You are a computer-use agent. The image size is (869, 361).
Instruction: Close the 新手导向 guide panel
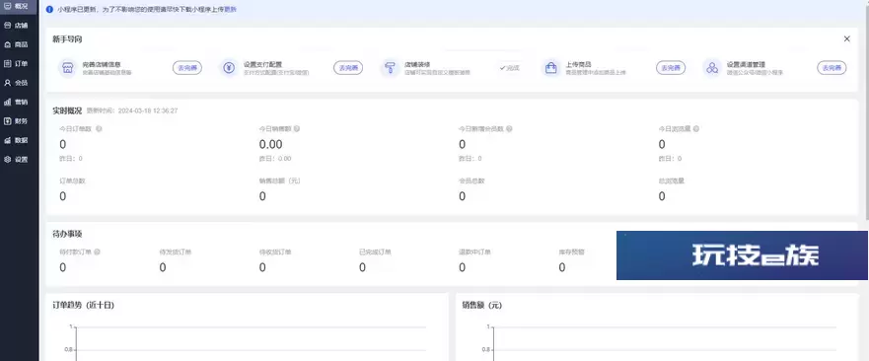847,38
